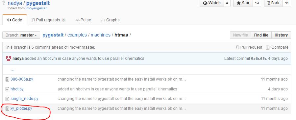296x120 pixels.
Task: Click the Find file button
Action: coord(261,35)
